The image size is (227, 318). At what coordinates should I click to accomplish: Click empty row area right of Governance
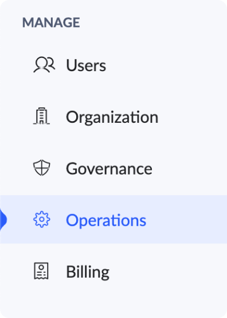[x=189, y=168]
